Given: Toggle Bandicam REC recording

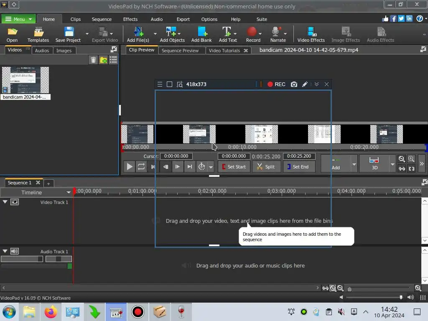Looking at the screenshot, I should point(276,84).
